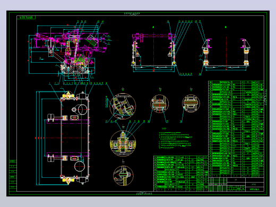Pick the rightmost bushing detail circle
276x207 pixels.
coord(191,103)
